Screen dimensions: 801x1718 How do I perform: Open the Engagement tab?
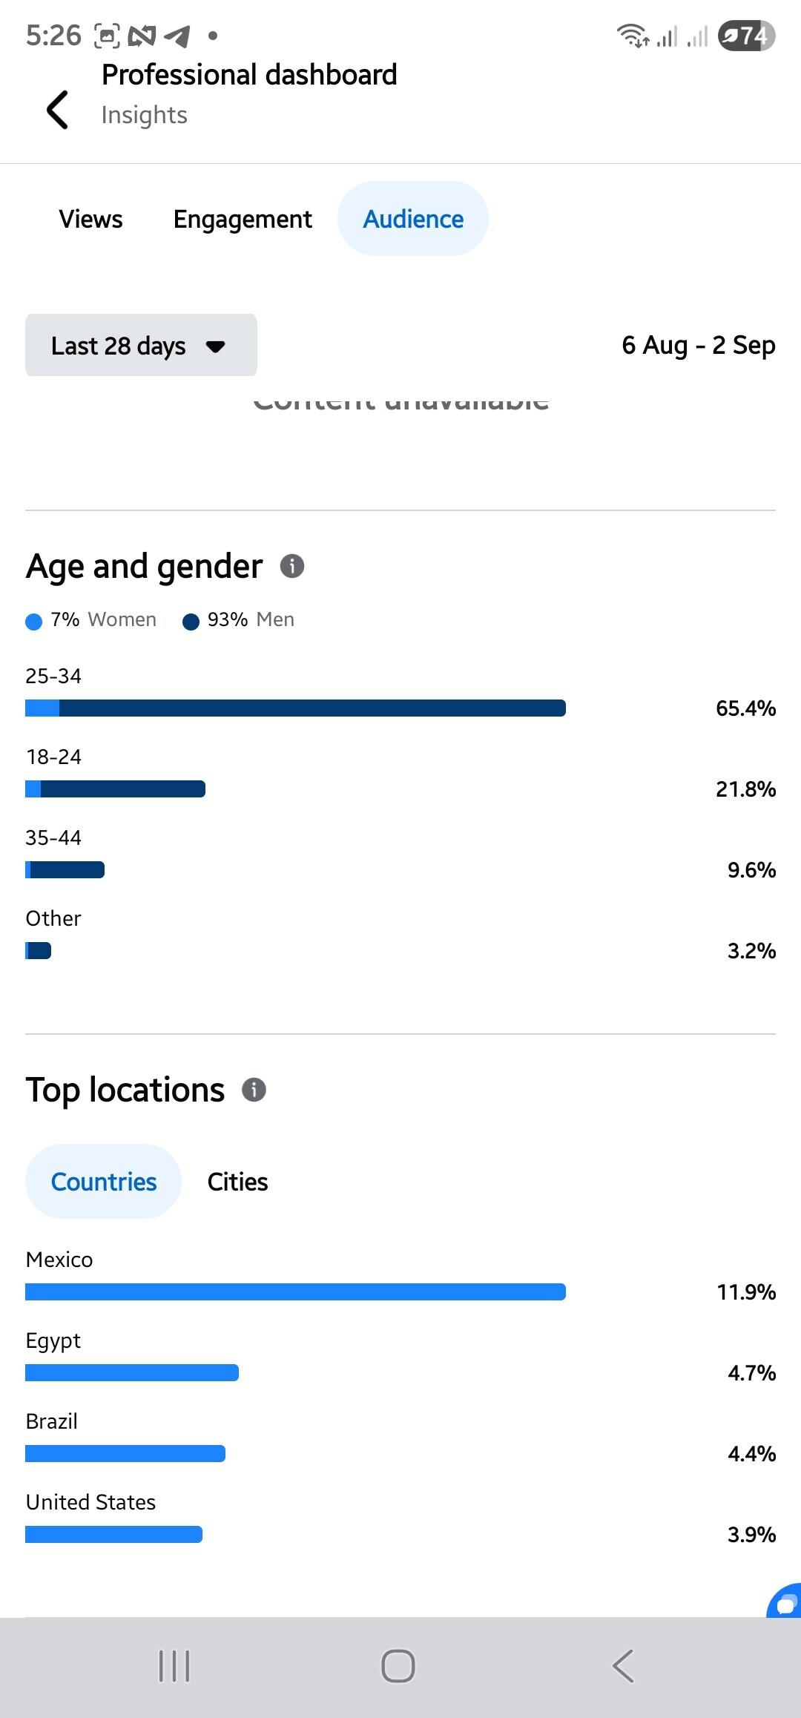point(243,219)
